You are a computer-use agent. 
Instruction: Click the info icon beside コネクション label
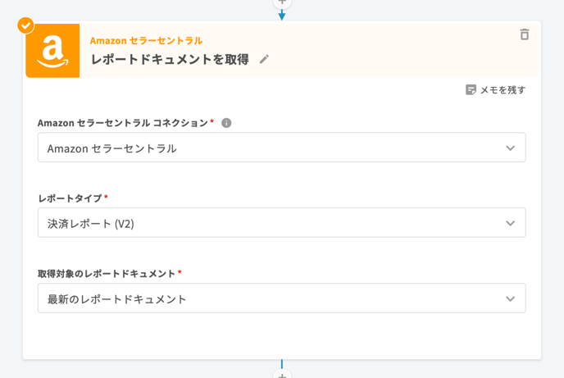(x=226, y=123)
